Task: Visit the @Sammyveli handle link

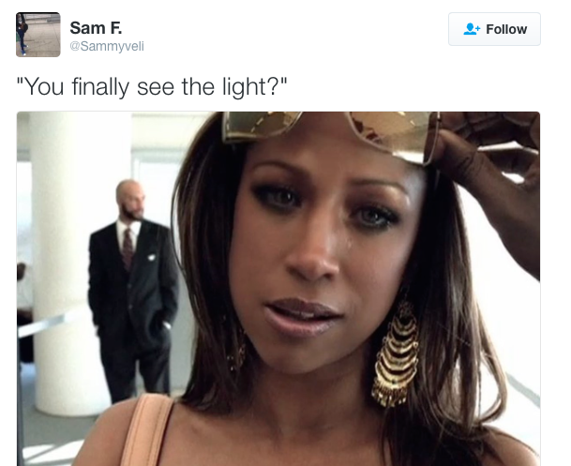Action: coord(107,46)
